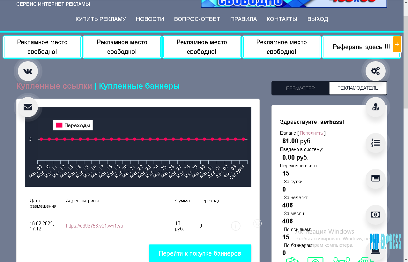Image resolution: width=408 pixels, height=262 pixels.
Task: Click the 0.00 руб. deposited value
Action: point(295,157)
